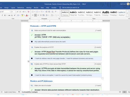130x97 pixels.
Task: Switch to the References tab
Action: [x=21, y=8]
